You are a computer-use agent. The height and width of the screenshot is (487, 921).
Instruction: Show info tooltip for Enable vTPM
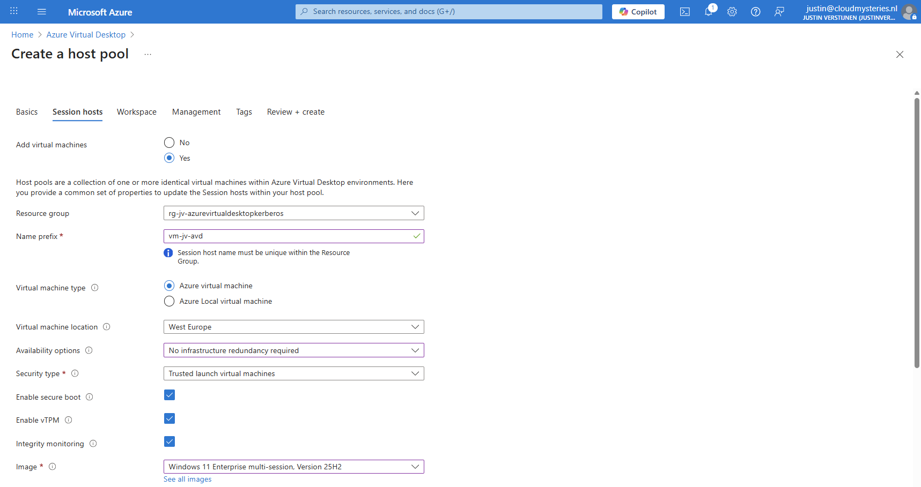[x=69, y=420]
